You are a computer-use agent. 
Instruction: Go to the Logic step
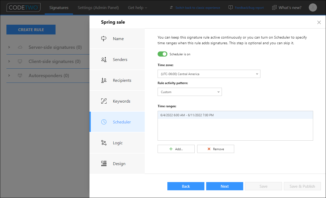tap(117, 143)
